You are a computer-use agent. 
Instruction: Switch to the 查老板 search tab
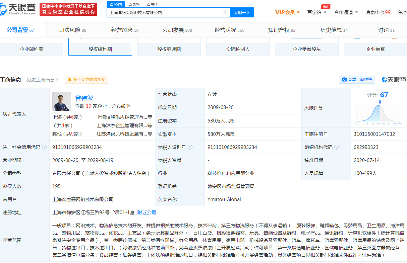134,4
